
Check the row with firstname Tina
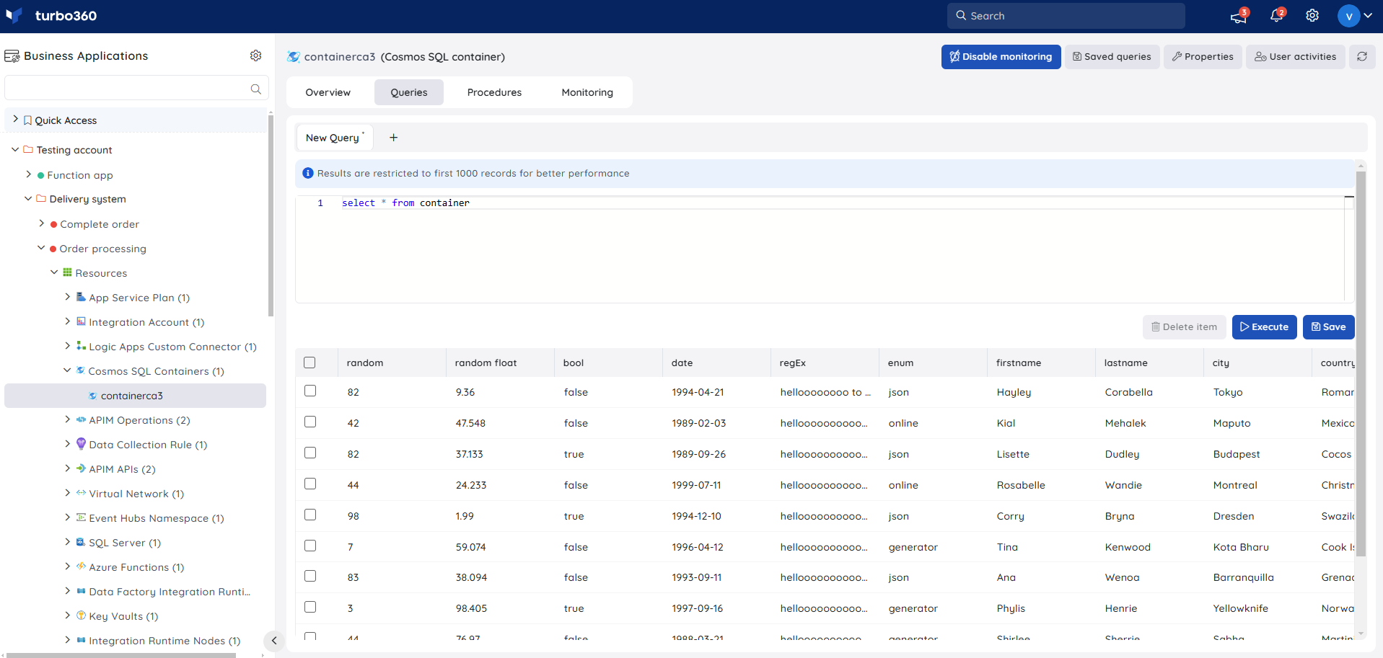(310, 546)
